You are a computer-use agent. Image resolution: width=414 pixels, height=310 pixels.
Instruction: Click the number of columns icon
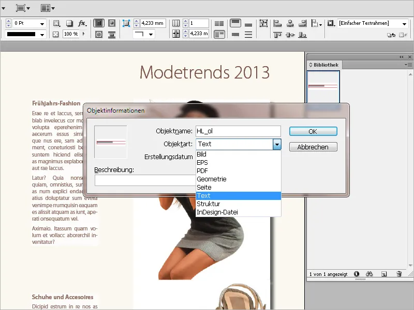176,23
